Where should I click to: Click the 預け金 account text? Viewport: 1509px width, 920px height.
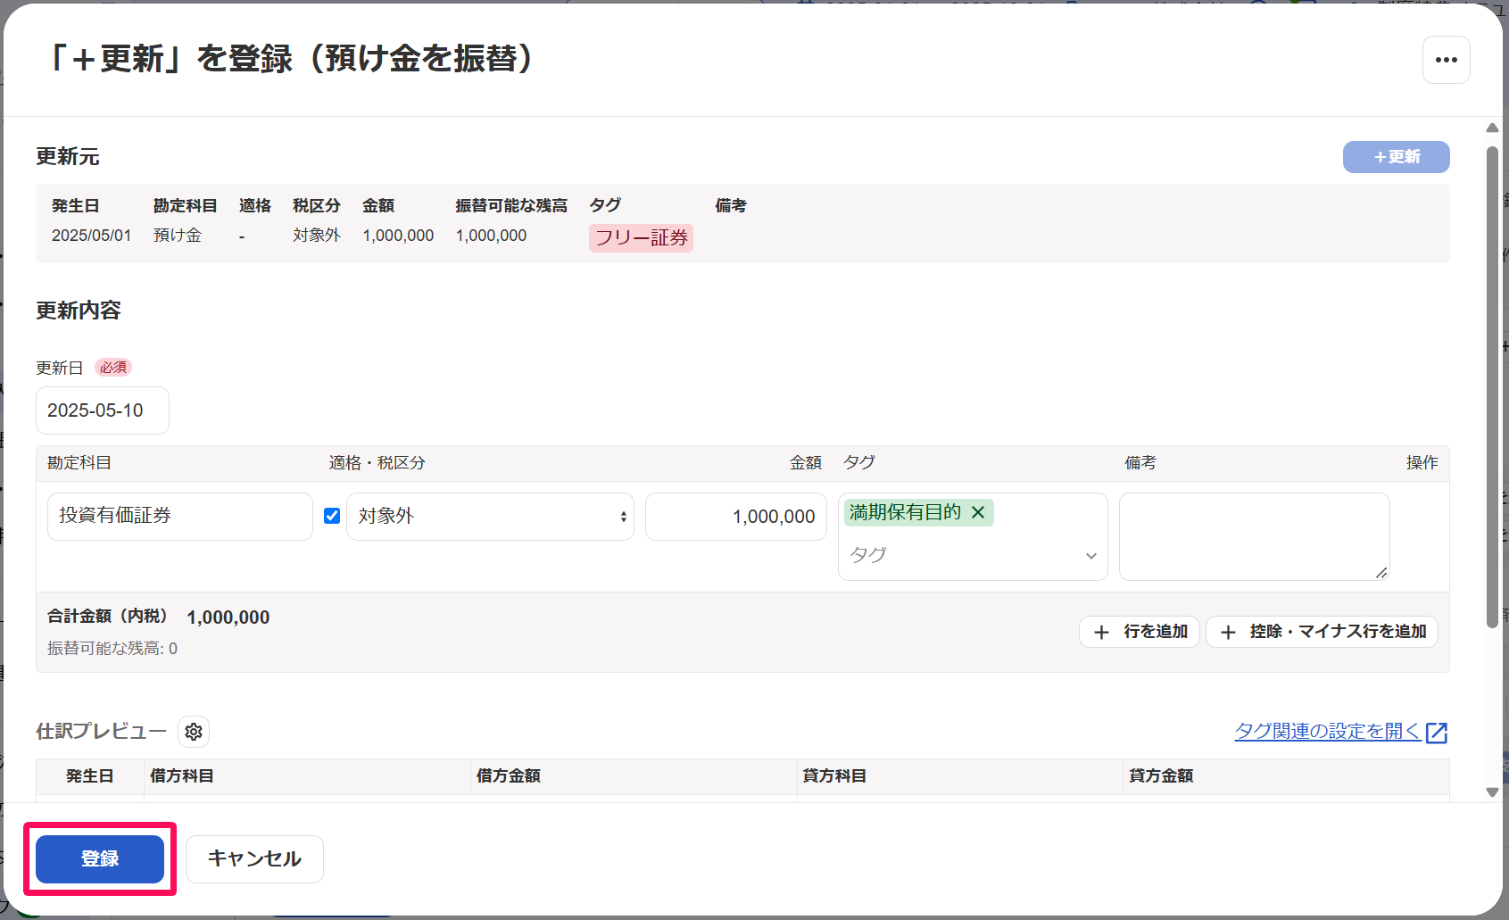178,236
